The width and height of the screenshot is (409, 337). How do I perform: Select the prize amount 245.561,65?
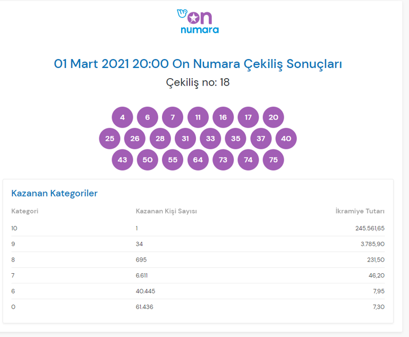tap(370, 228)
